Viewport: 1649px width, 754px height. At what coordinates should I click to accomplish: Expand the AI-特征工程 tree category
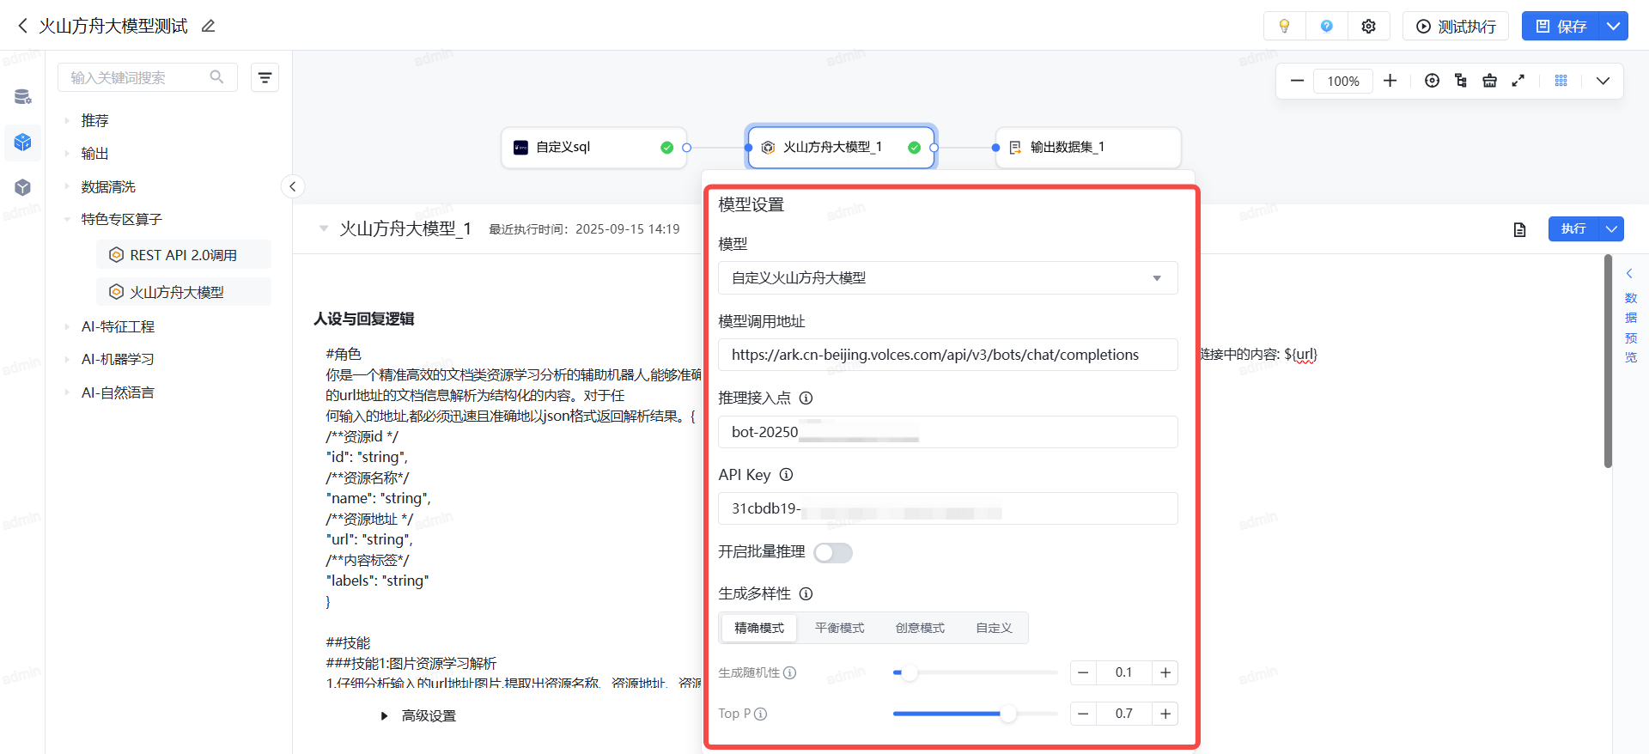67,326
